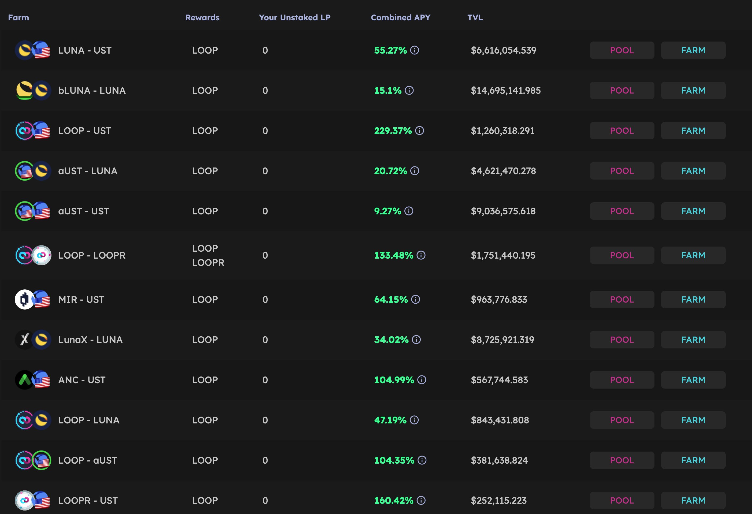The width and height of the screenshot is (752, 514).
Task: Click the info icon next to 15.1% APY
Action: pos(409,90)
